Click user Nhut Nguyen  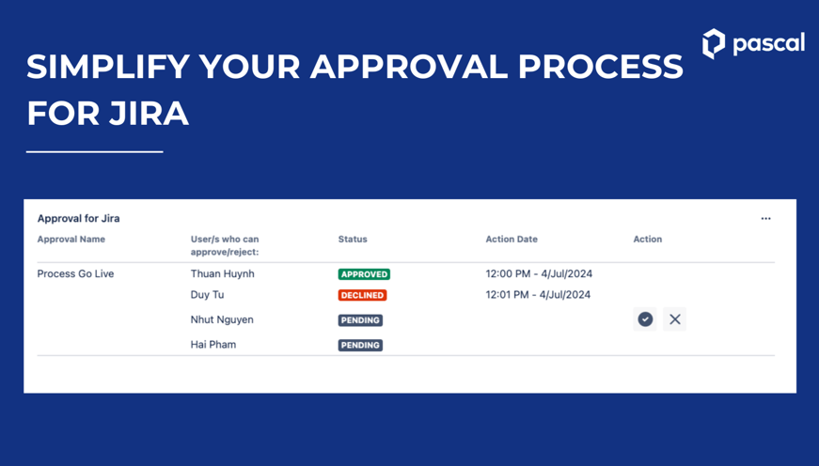coord(222,320)
